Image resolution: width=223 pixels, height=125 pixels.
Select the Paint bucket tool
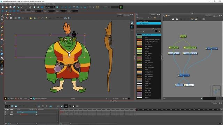(2, 39)
